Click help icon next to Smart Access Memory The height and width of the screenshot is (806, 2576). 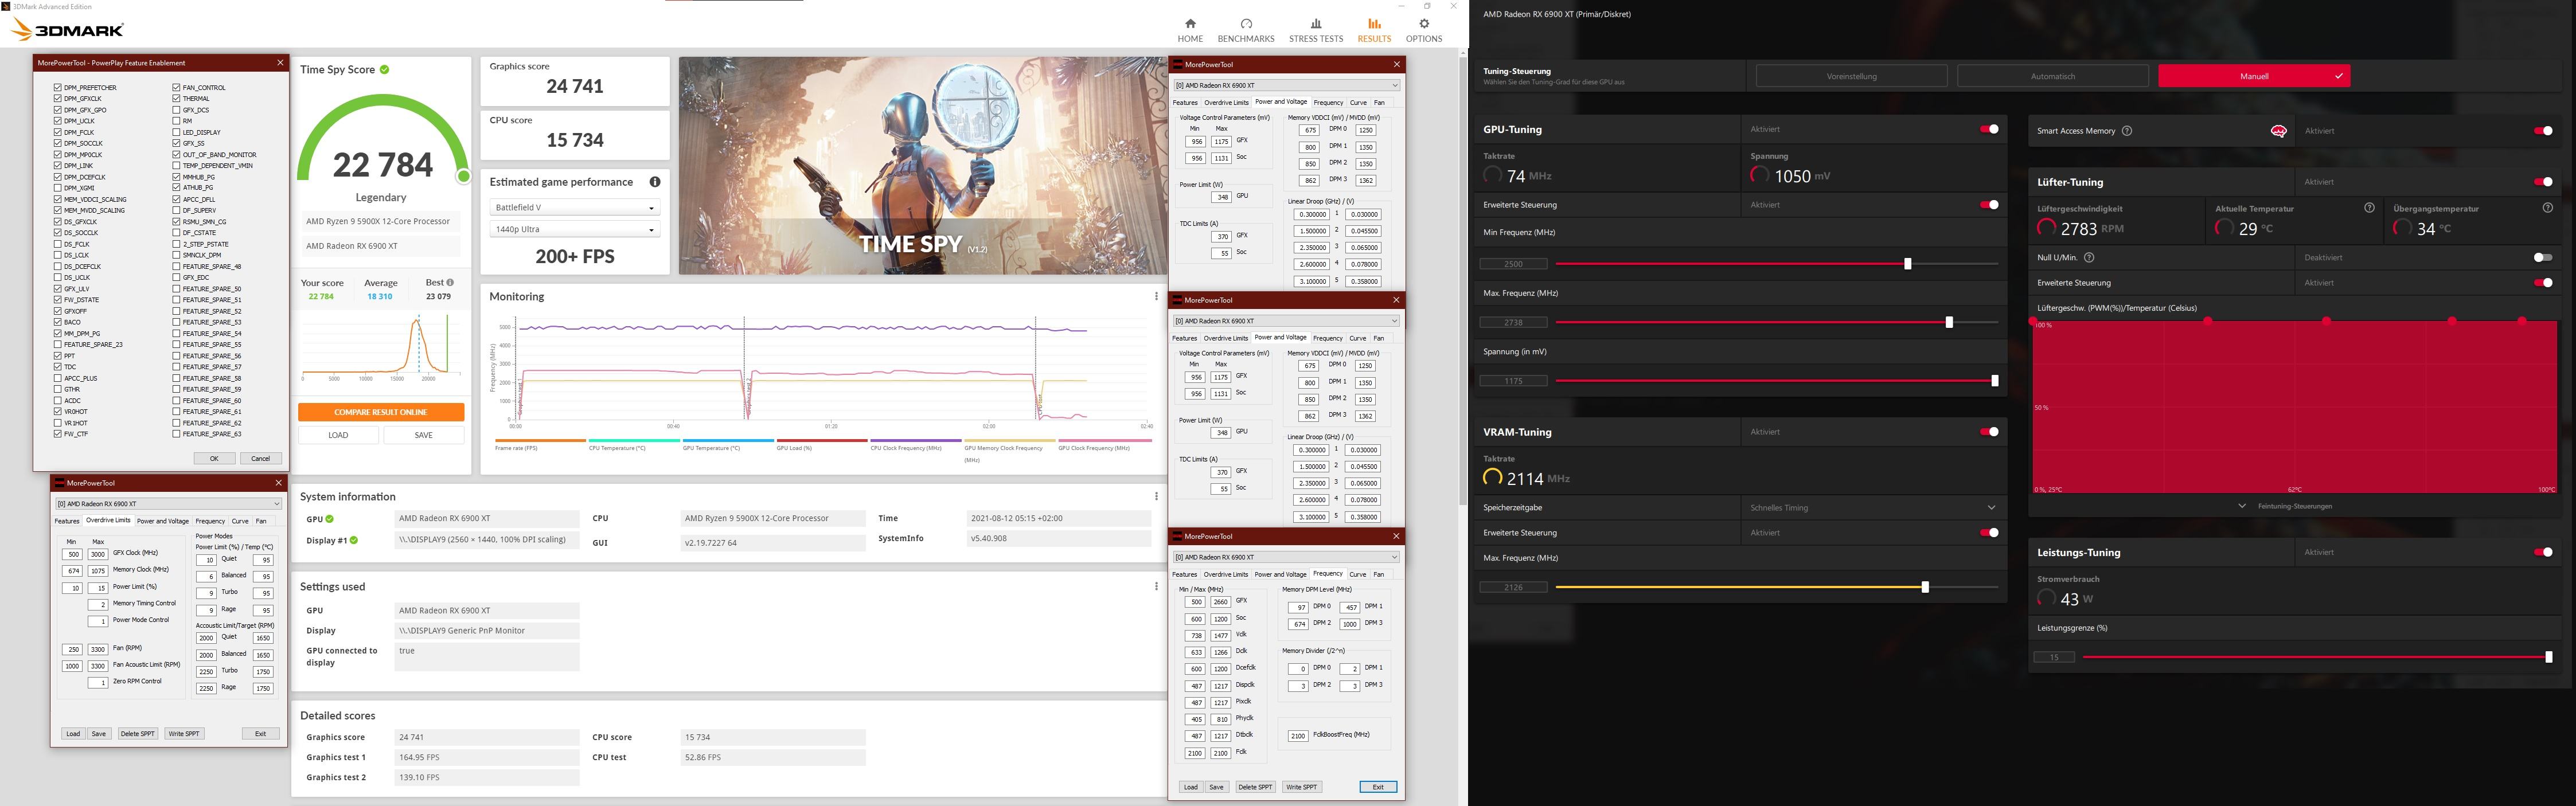[2127, 131]
